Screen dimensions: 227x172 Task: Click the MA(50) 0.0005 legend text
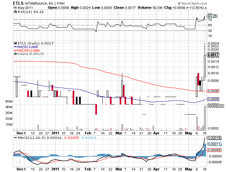28,47
